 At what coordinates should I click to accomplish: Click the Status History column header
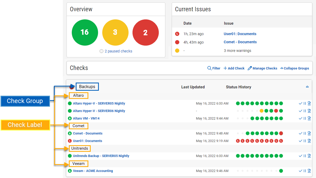(x=238, y=87)
